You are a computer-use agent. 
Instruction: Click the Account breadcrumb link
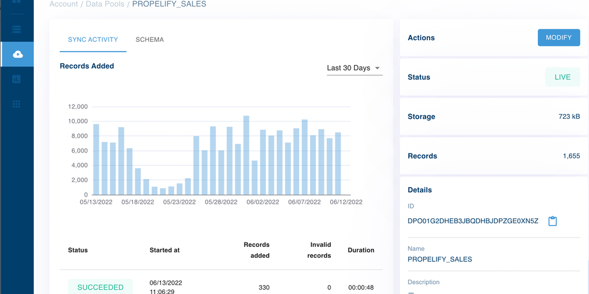point(63,4)
